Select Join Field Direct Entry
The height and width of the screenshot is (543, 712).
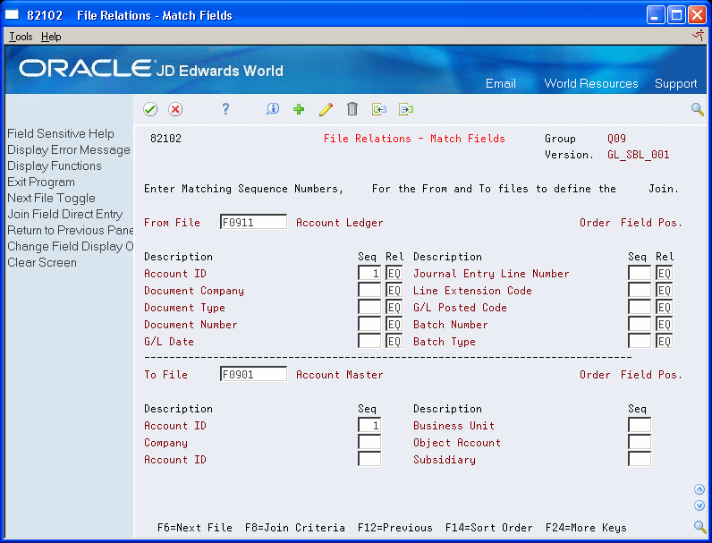pyautogui.click(x=65, y=215)
